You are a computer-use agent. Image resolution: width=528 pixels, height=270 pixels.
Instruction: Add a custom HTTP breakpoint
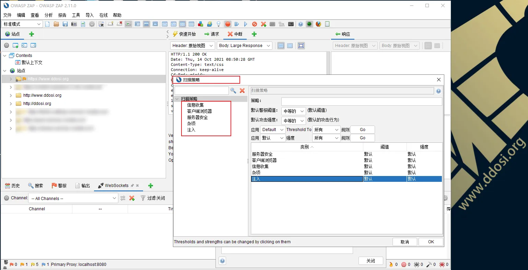(263, 24)
